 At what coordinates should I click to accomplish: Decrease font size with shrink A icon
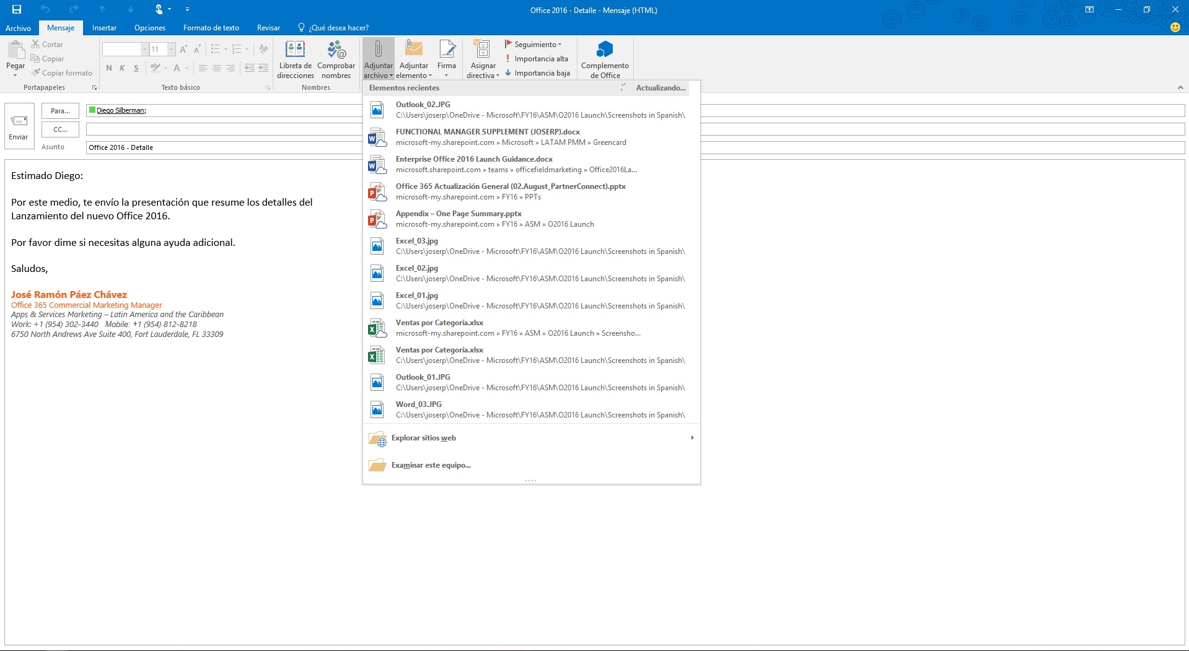197,49
